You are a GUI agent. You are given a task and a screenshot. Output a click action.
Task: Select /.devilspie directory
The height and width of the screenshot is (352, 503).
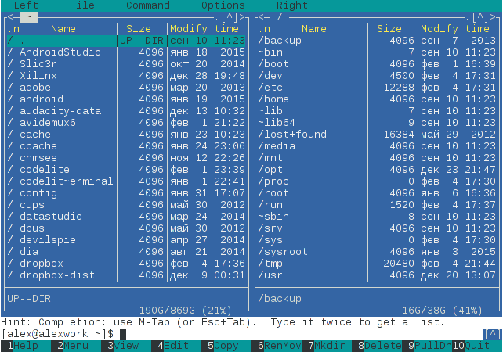click(x=126, y=240)
